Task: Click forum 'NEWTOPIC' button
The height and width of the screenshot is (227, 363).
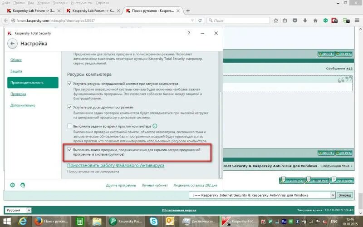Action: (x=342, y=180)
